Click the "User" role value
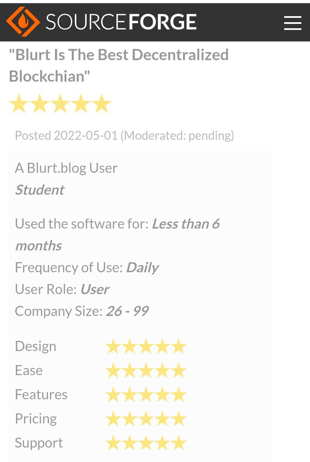The width and height of the screenshot is (310, 462). click(95, 289)
